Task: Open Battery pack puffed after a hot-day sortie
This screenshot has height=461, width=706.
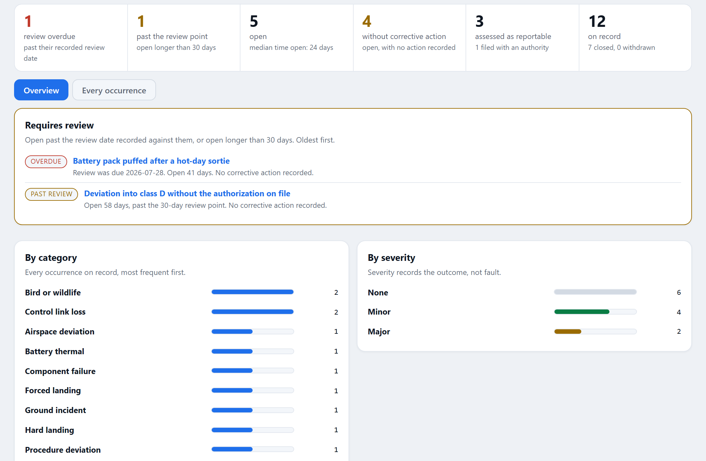Action: 151,161
